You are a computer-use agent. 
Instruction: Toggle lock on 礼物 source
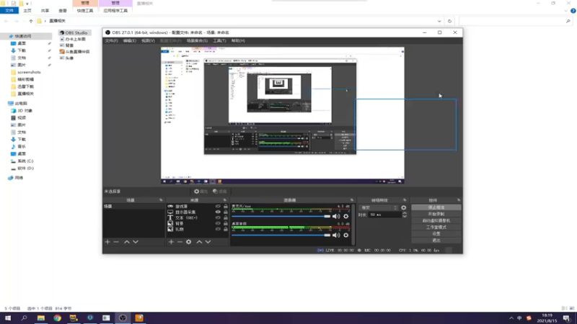[226, 229]
